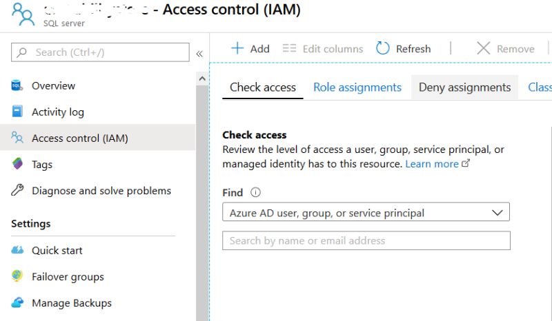
Task: Click the sidebar scrollbar up arrow
Action: pos(202,79)
